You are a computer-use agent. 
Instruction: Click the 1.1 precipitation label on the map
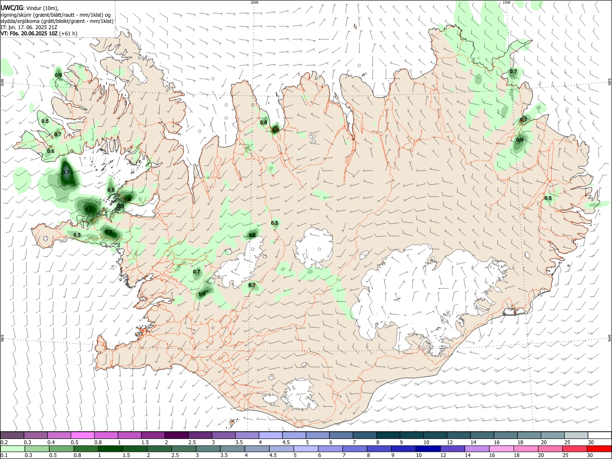pos(202,295)
